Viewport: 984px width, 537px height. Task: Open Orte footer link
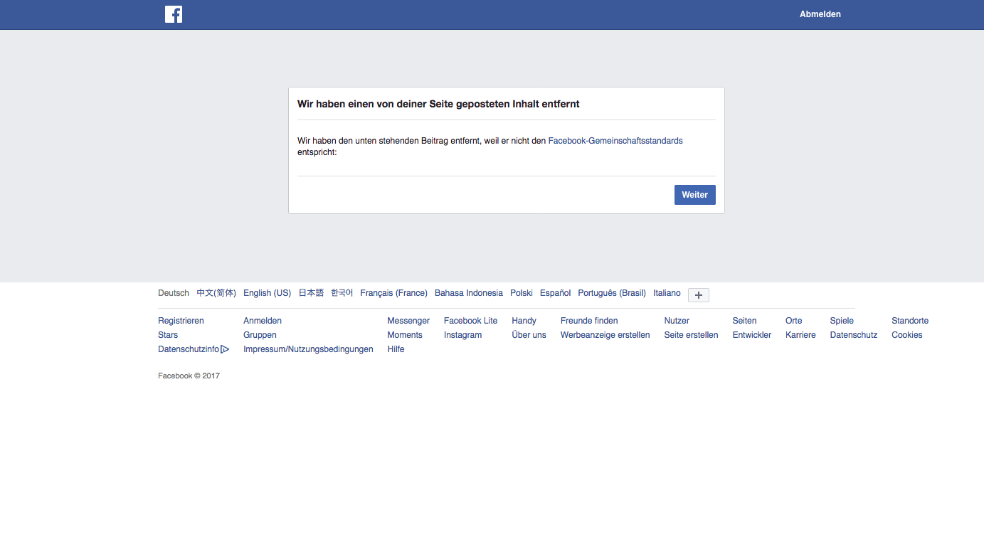794,321
